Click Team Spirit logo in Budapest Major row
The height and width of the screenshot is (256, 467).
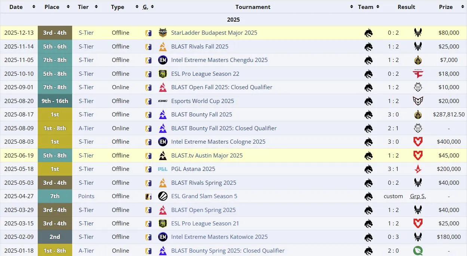click(369, 33)
